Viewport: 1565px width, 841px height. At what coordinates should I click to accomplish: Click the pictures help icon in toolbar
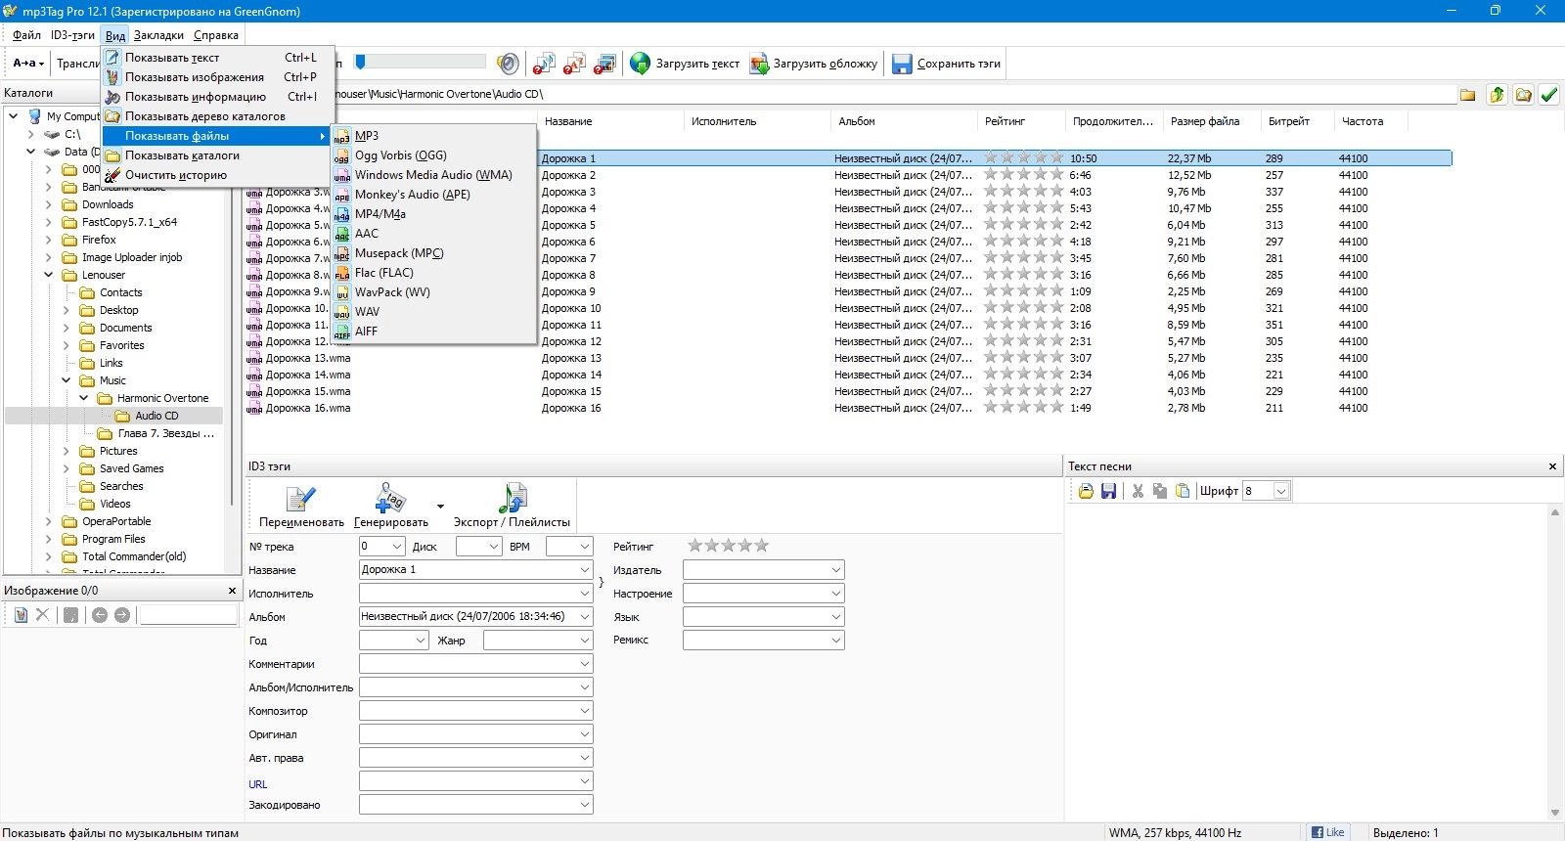pos(605,64)
